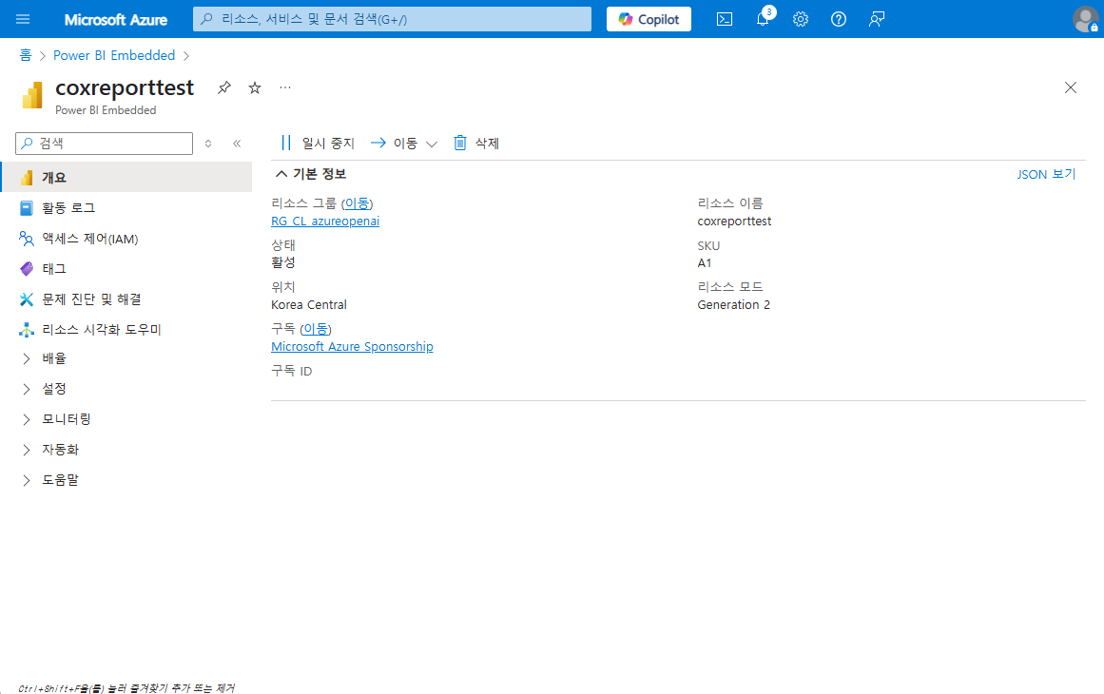Open the notifications bell

(764, 19)
